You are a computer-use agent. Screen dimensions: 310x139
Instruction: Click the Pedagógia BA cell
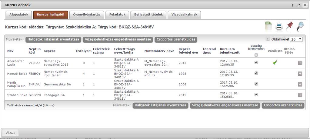54,95
